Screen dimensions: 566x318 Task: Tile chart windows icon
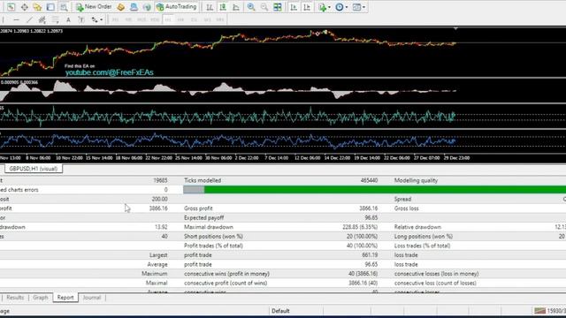pos(277,7)
